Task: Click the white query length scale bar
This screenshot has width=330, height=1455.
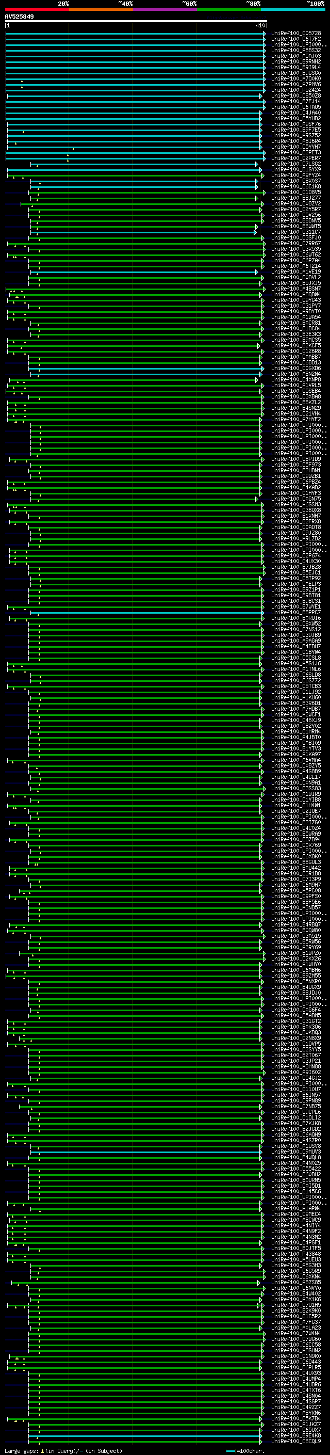Action: pos(136,22)
